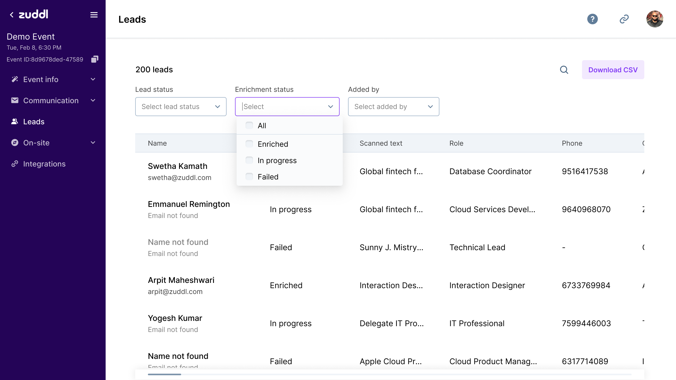Click the search magnifier icon
This screenshot has height=380, width=676.
564,70
